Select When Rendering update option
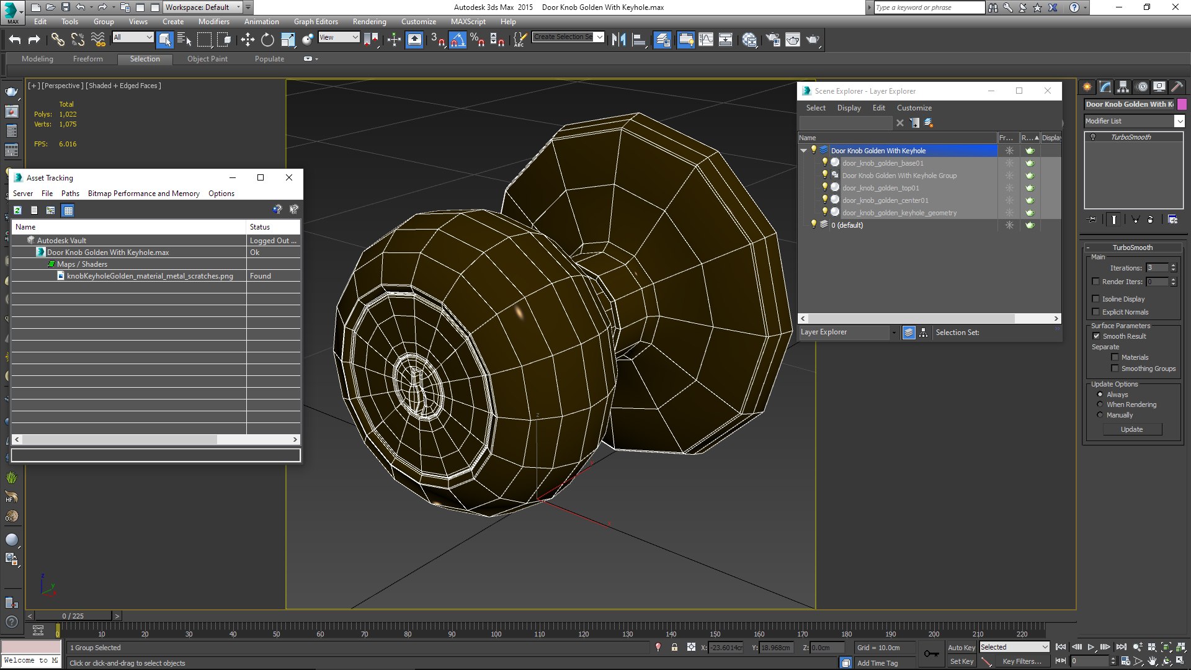The height and width of the screenshot is (670, 1191). pos(1100,404)
